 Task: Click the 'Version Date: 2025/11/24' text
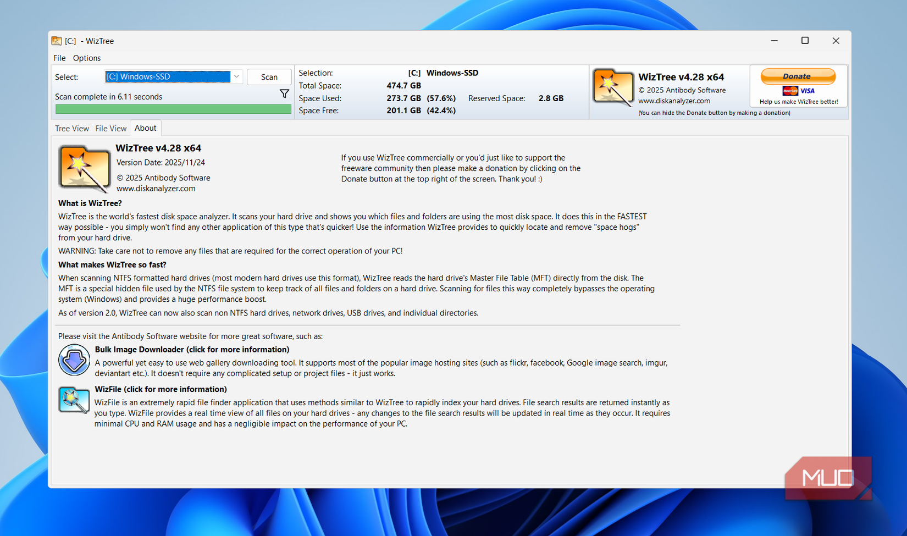tap(161, 163)
